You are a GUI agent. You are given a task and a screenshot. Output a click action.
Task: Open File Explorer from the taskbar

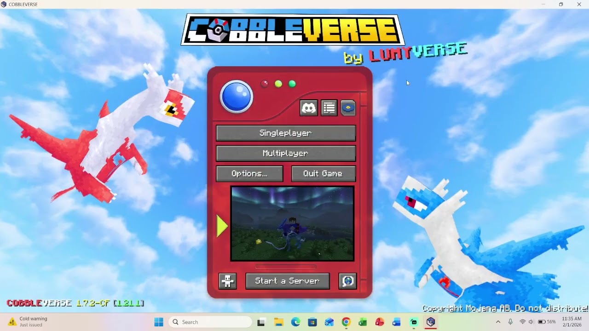pyautogui.click(x=278, y=322)
